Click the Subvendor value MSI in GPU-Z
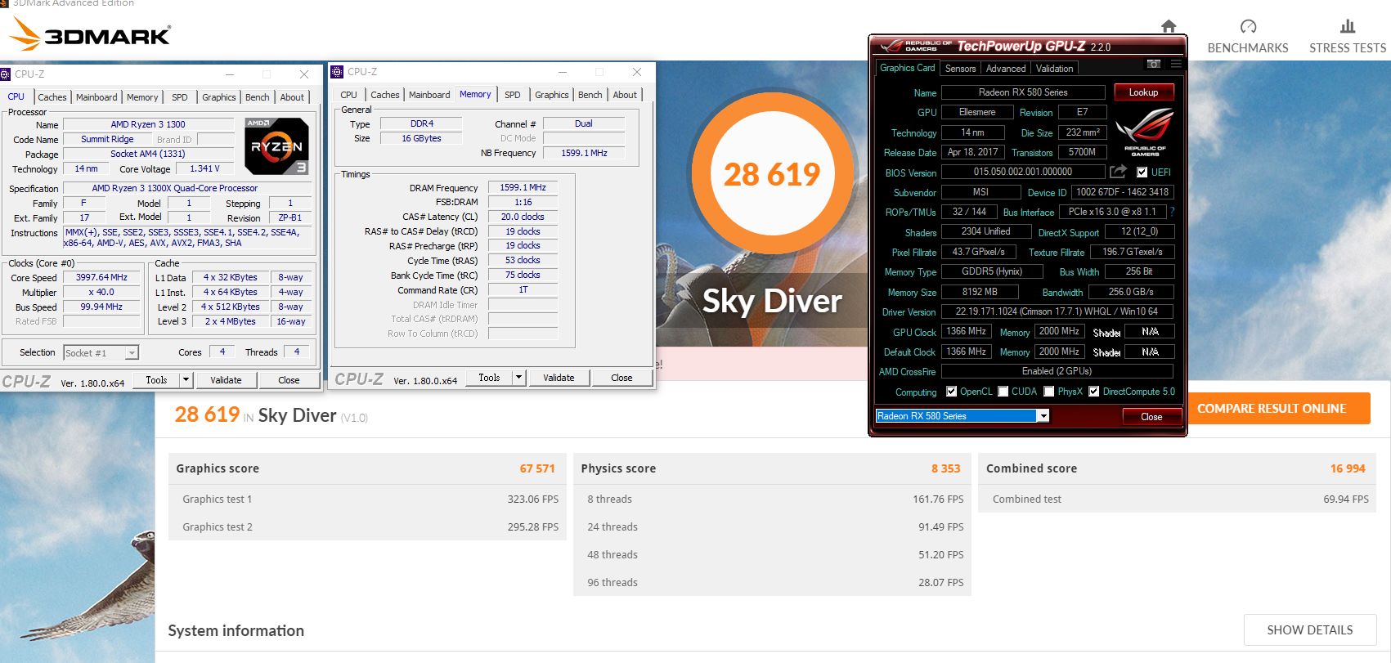This screenshot has height=663, width=1391. tap(980, 192)
